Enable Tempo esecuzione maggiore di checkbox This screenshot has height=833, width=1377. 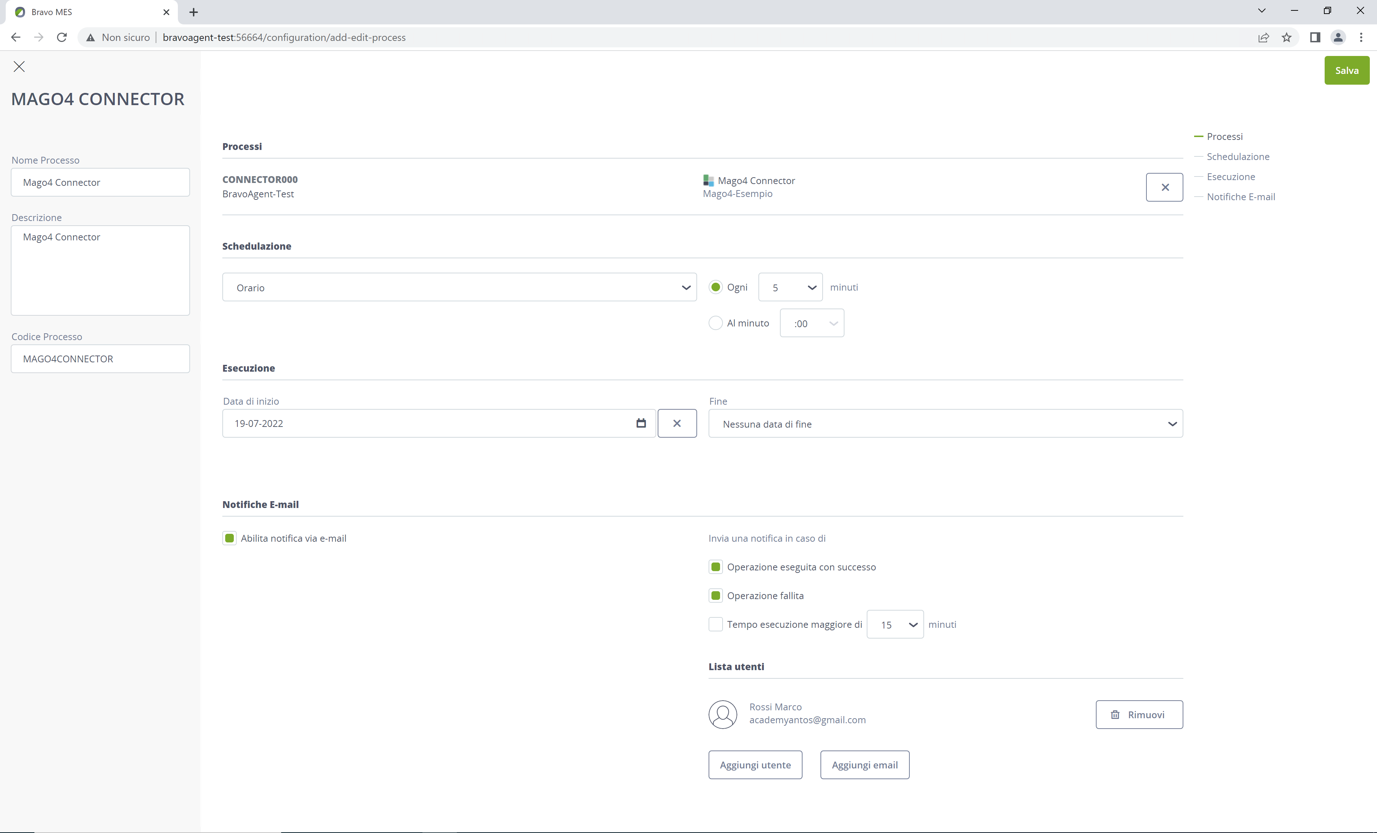715,624
